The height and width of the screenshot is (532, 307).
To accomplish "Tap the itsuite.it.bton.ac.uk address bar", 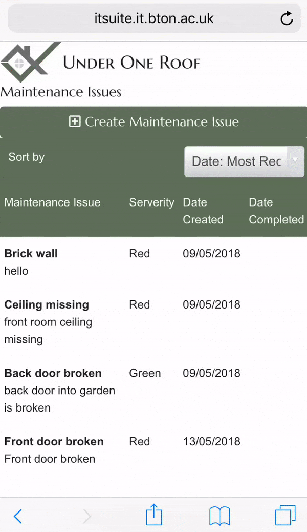I will [154, 18].
